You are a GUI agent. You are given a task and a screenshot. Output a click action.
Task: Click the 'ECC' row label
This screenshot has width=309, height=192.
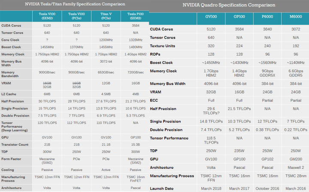154,100
